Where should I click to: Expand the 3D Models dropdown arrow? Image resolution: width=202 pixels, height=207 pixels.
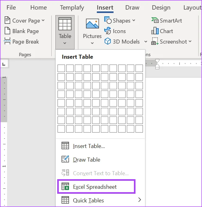[x=146, y=42]
